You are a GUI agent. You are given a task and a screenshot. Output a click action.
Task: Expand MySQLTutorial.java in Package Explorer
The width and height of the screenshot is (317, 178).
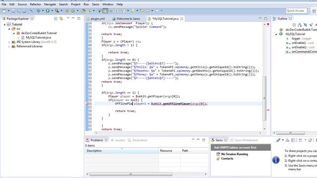[x=18, y=38]
